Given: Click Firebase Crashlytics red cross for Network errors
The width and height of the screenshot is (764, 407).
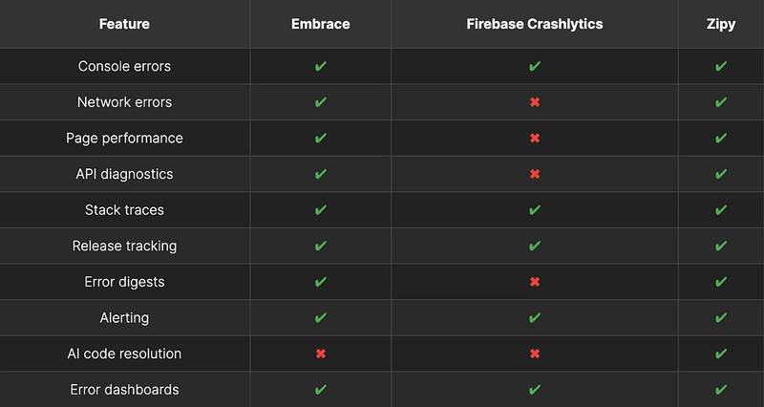Looking at the screenshot, I should click(x=535, y=102).
